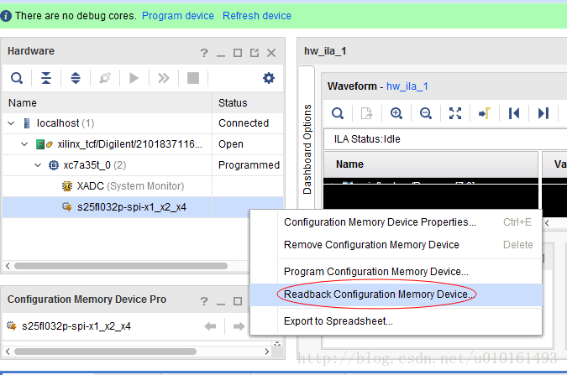Click the hw_ila_1 link in Waveform title
This screenshot has height=375, width=567.
(x=407, y=86)
